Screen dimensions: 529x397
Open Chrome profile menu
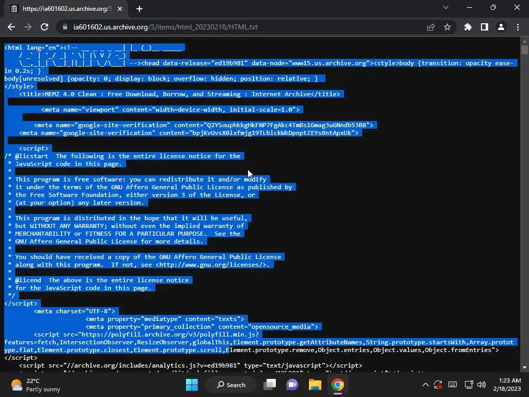(x=501, y=27)
